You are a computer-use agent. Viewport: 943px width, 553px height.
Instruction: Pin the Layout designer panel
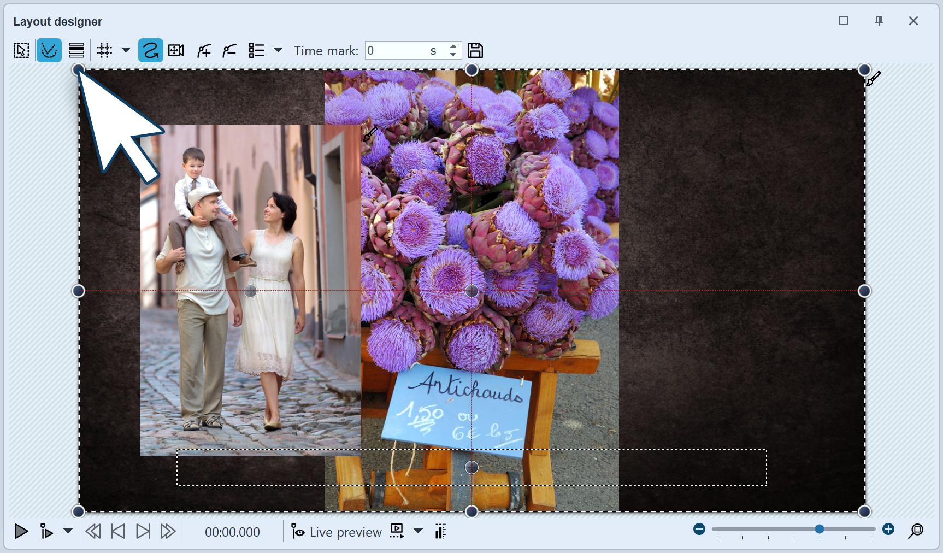[x=879, y=21]
